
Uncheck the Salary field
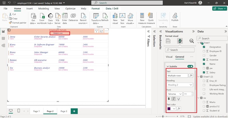coord(204,72)
